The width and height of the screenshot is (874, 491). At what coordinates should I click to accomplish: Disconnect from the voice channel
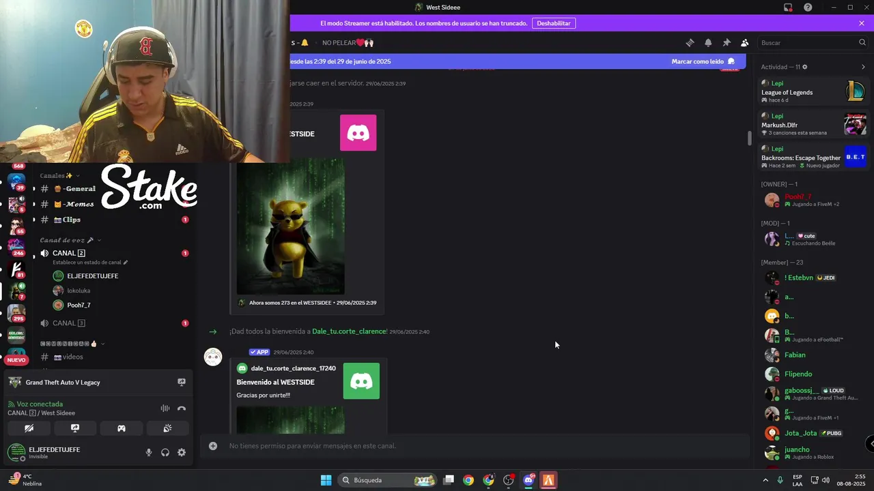pos(182,408)
